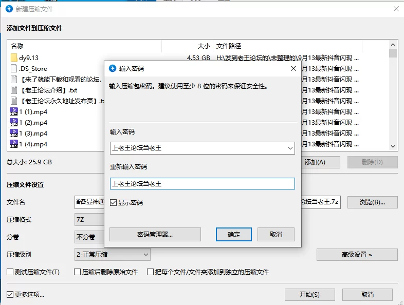The width and height of the screenshot is (404, 305).
Task: Click the 1 (1).mp4 video icon
Action: click(x=14, y=112)
